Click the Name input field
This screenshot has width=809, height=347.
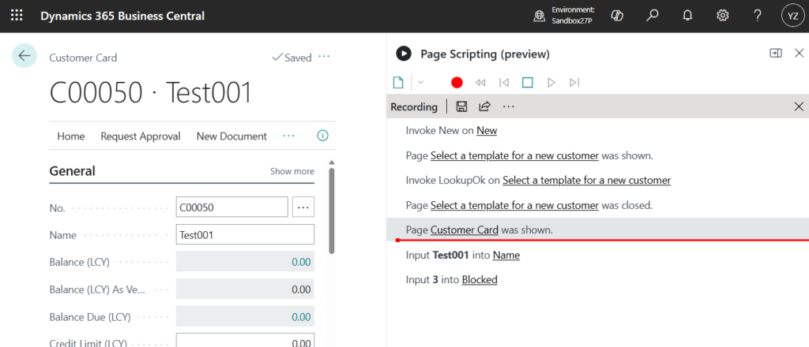(245, 234)
